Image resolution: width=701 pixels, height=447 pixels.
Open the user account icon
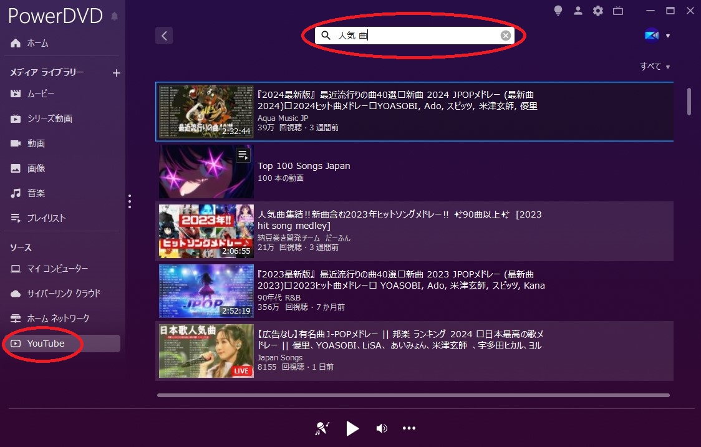tap(578, 11)
